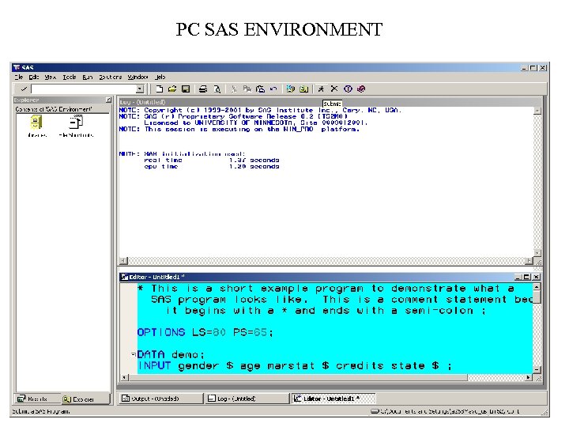The width and height of the screenshot is (569, 427).
Task: Open the command box dropdown arrow
Action: pos(140,89)
